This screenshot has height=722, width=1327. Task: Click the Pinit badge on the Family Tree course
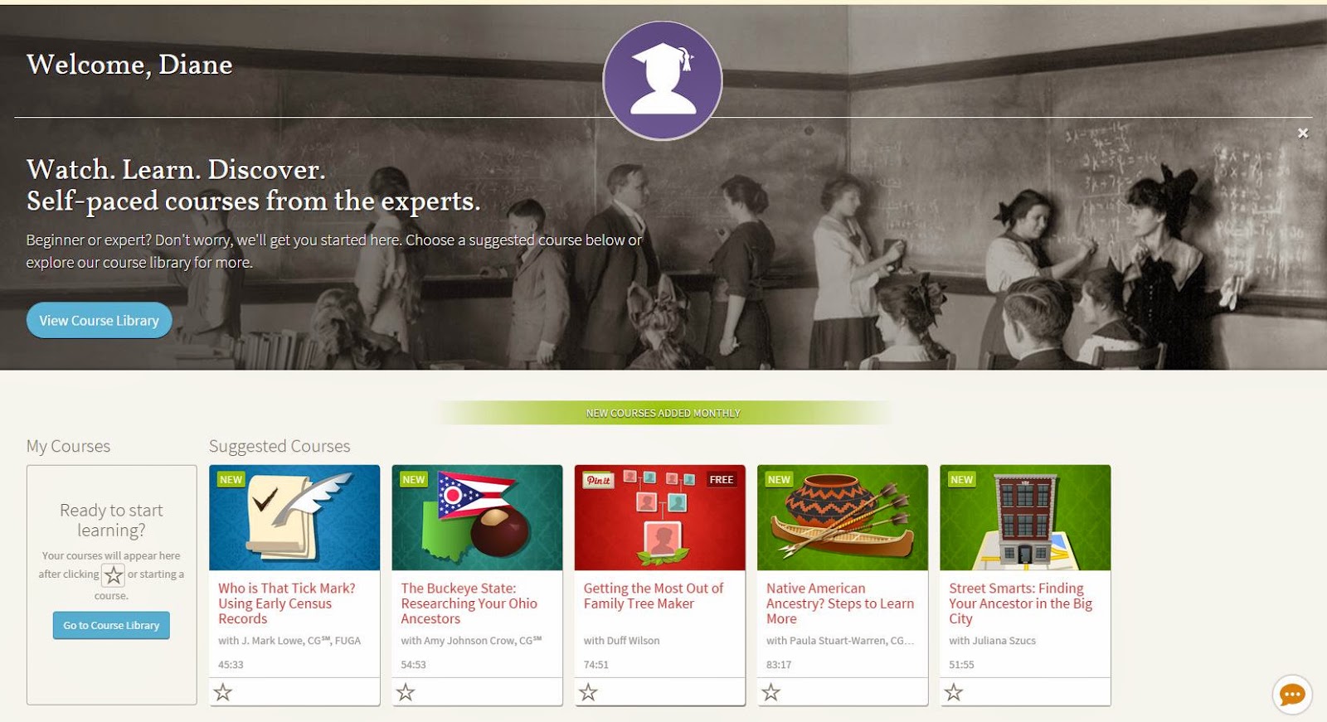click(599, 480)
